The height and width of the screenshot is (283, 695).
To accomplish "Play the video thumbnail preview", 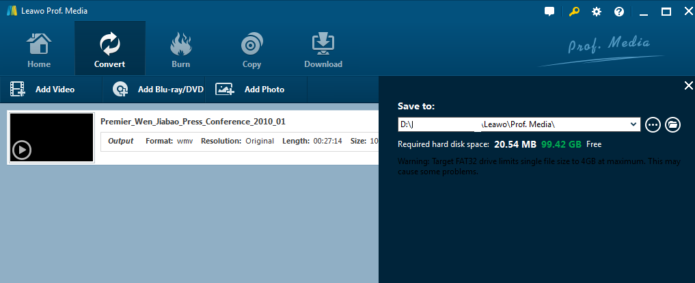I will pos(22,150).
